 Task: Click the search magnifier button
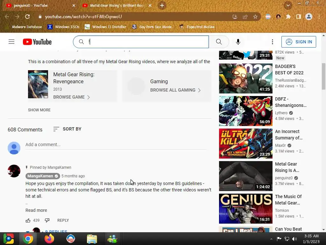click(219, 42)
